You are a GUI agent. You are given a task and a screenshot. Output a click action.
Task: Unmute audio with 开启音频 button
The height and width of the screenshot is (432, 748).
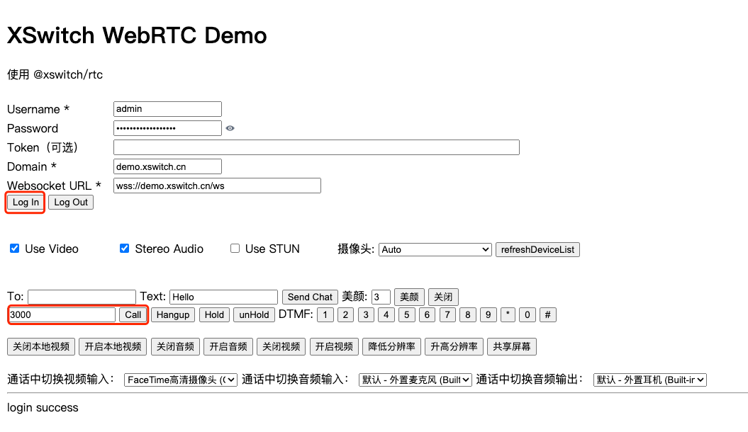tap(228, 347)
